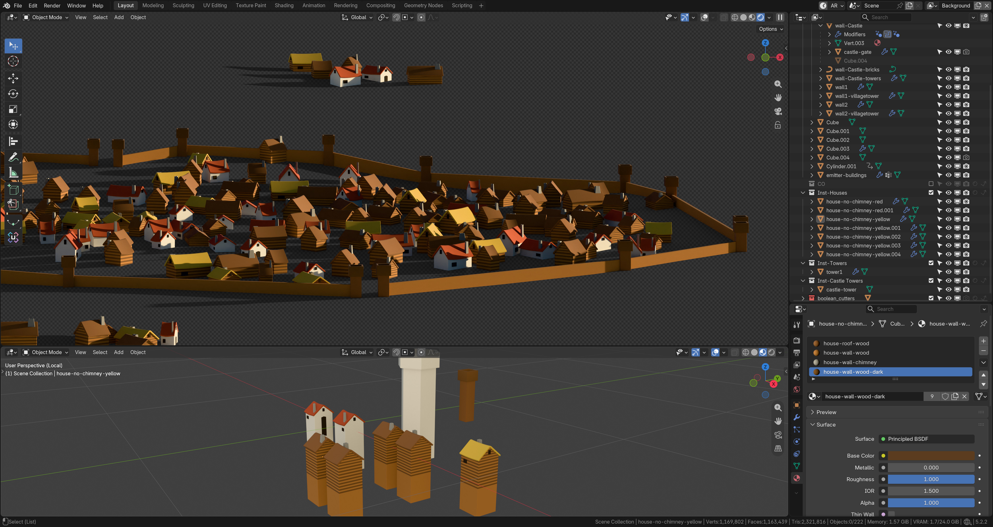Click the add material slot plus button
Viewport: 993px width, 527px height.
click(983, 341)
